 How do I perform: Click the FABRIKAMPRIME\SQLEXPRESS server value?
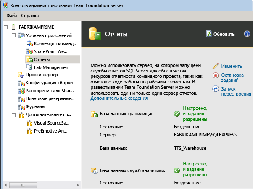[x=205, y=135]
